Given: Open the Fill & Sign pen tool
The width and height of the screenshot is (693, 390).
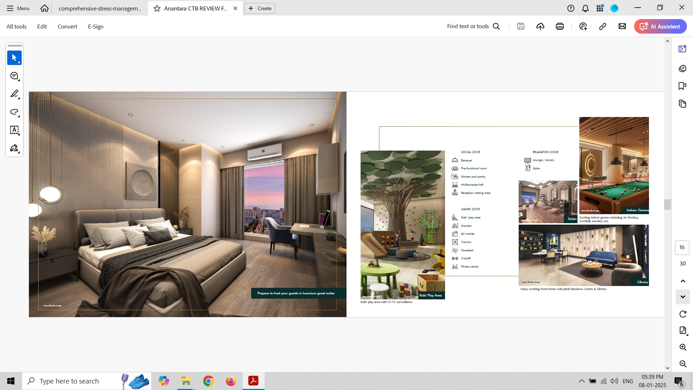Looking at the screenshot, I should tap(14, 148).
